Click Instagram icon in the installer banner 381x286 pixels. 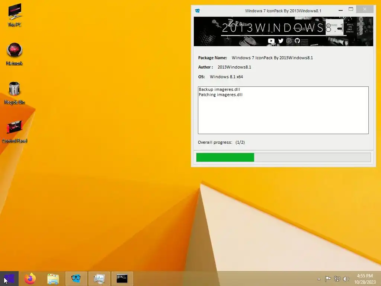[x=289, y=41]
